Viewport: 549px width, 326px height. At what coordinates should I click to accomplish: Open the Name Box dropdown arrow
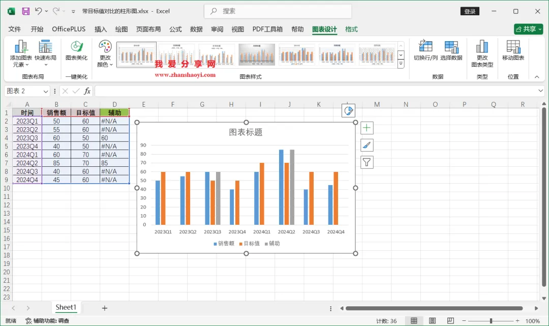click(x=46, y=92)
